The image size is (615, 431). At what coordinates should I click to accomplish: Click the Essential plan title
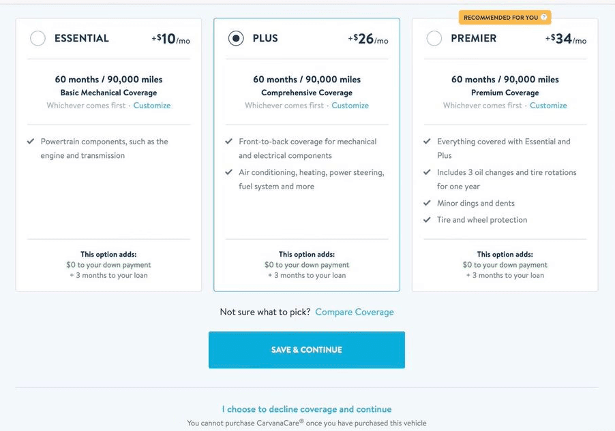coord(82,38)
